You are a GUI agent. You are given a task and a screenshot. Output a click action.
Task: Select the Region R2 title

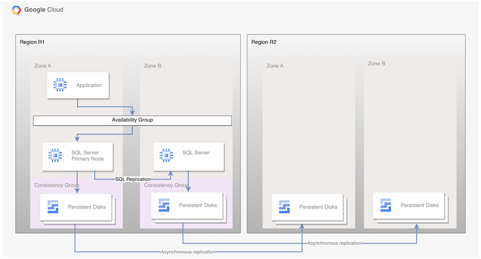point(264,42)
